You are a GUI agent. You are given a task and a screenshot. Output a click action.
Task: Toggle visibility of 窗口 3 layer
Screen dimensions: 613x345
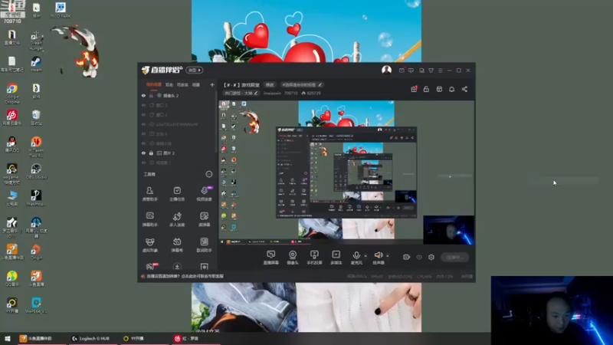click(x=143, y=105)
